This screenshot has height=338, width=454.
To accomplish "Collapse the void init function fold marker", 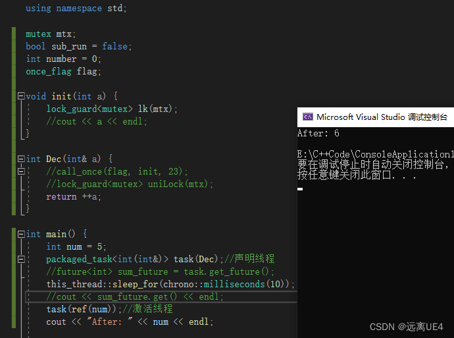I will point(21,96).
